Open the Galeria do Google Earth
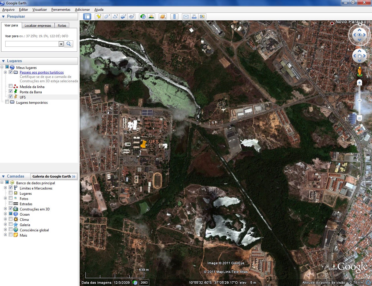This screenshot has height=286, width=372. click(53, 176)
